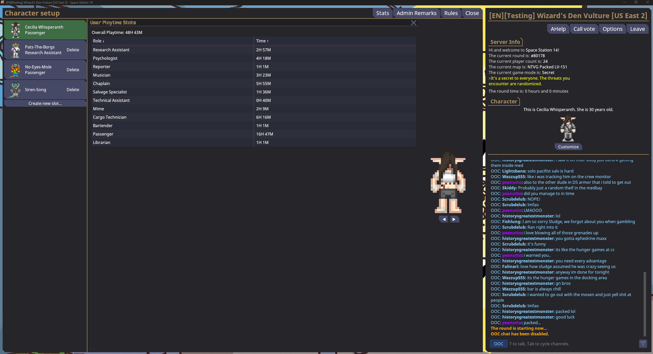Click the Server Info heading
Image resolution: width=653 pixels, height=354 pixels.
505,42
